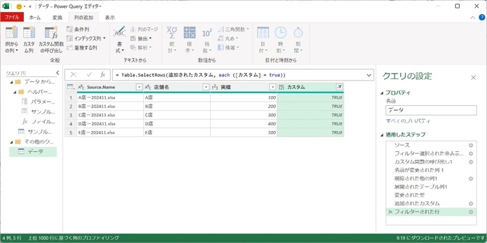This screenshot has width=487, height=243.
Task: Delete the フィルターされた行 step via X
Action: tap(390, 212)
